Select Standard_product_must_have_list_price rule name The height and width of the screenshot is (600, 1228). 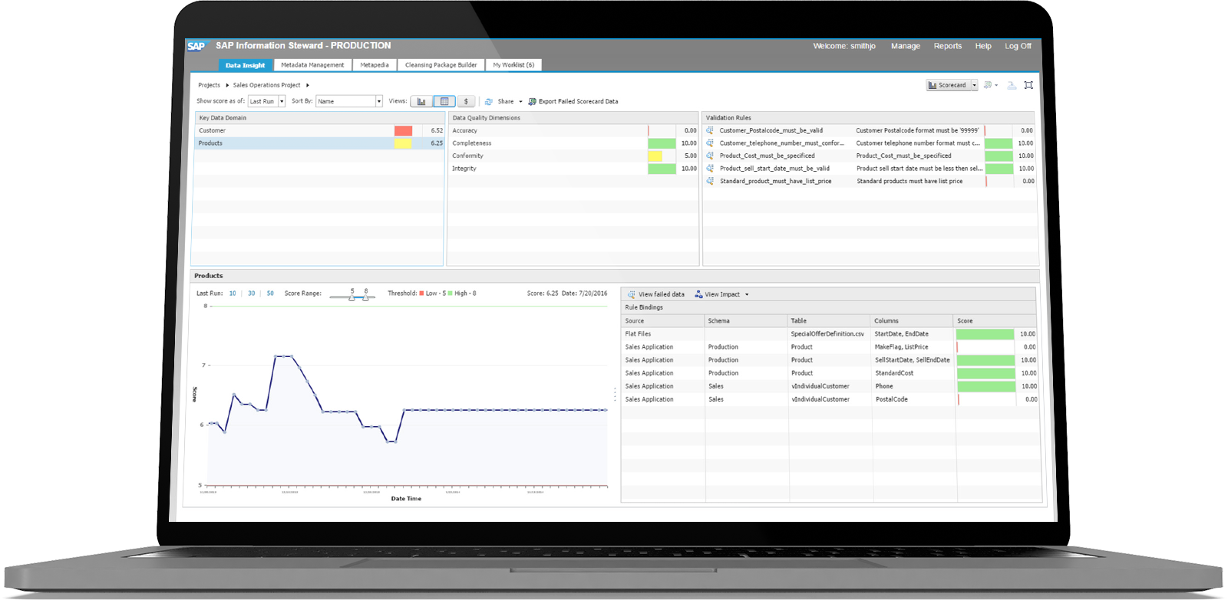coord(775,182)
